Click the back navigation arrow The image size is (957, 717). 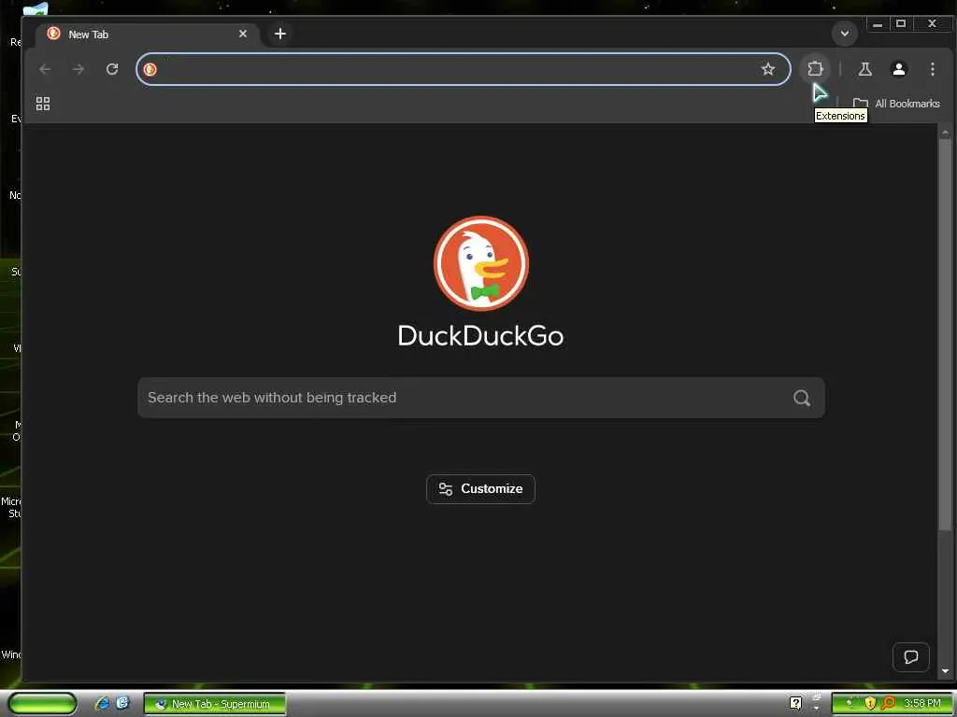(45, 69)
